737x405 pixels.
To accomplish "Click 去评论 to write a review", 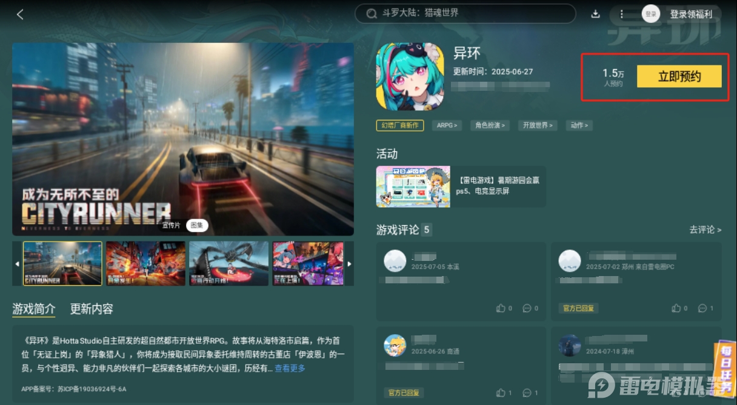I will point(705,229).
